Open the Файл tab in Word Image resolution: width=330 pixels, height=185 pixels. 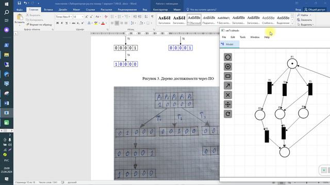click(20, 10)
